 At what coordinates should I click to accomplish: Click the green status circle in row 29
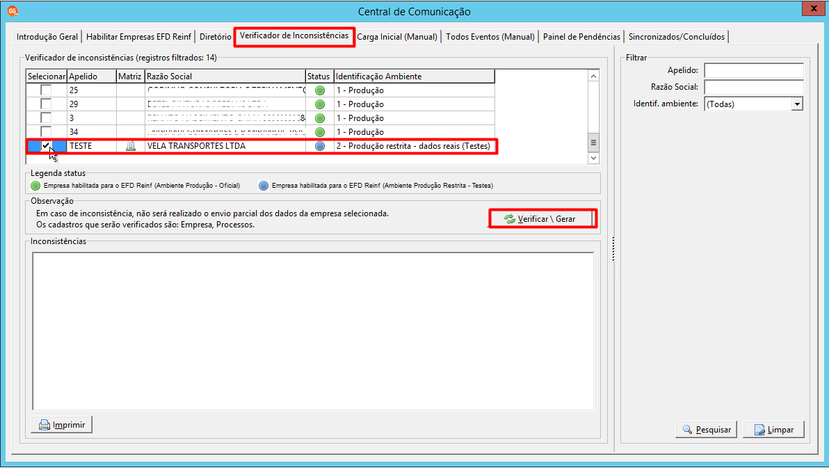pos(320,104)
